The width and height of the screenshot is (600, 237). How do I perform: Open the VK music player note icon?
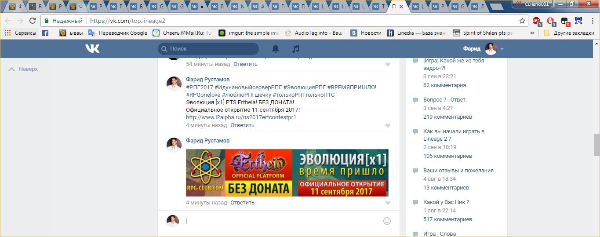coord(296,49)
